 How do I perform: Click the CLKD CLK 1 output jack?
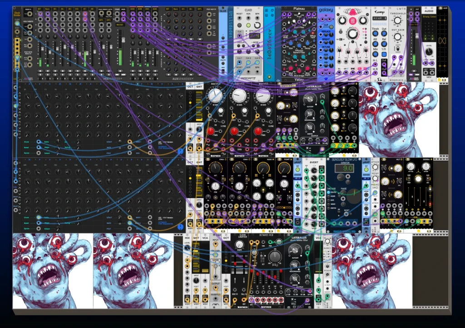coord(239,62)
